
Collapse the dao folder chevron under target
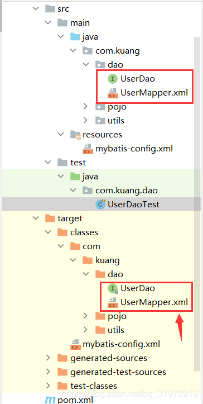tap(86, 274)
